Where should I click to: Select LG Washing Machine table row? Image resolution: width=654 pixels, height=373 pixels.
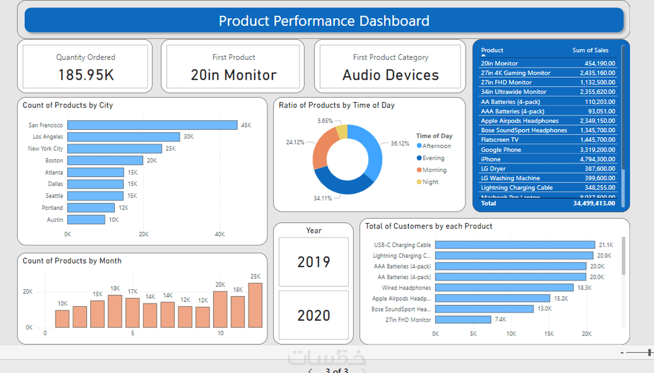click(x=548, y=178)
